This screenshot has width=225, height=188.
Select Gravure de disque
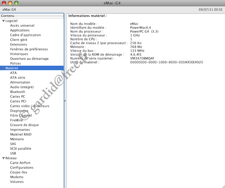coord(24,125)
